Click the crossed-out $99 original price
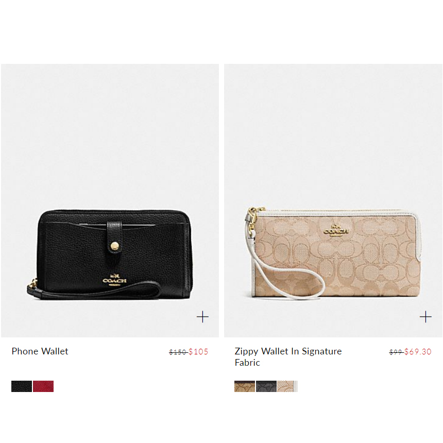The width and height of the screenshot is (443, 443). pos(396,352)
